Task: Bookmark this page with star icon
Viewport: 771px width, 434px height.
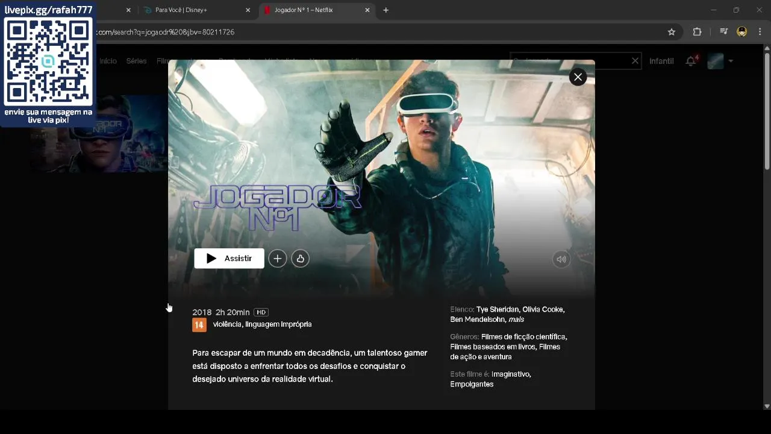Action: coord(672,32)
